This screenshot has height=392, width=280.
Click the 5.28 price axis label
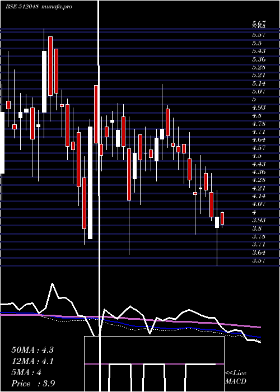pyautogui.click(x=259, y=67)
